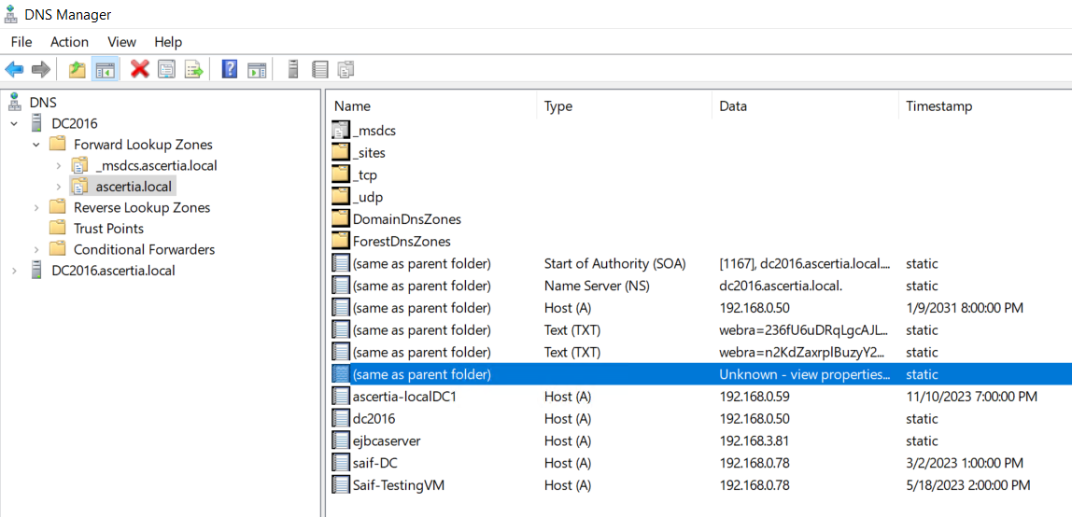The height and width of the screenshot is (517, 1072).
Task: Toggle the Show/Hide Action Pane icon
Action: [257, 69]
